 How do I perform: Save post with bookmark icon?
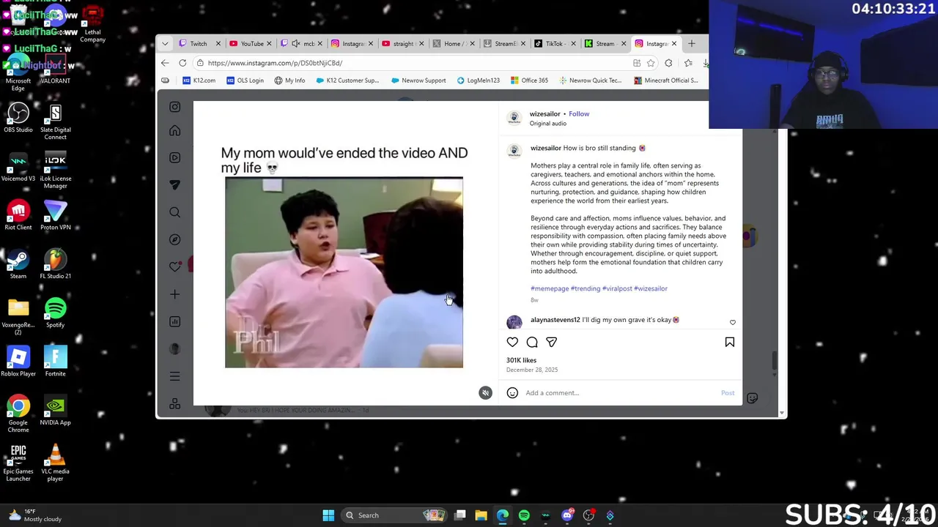point(729,342)
